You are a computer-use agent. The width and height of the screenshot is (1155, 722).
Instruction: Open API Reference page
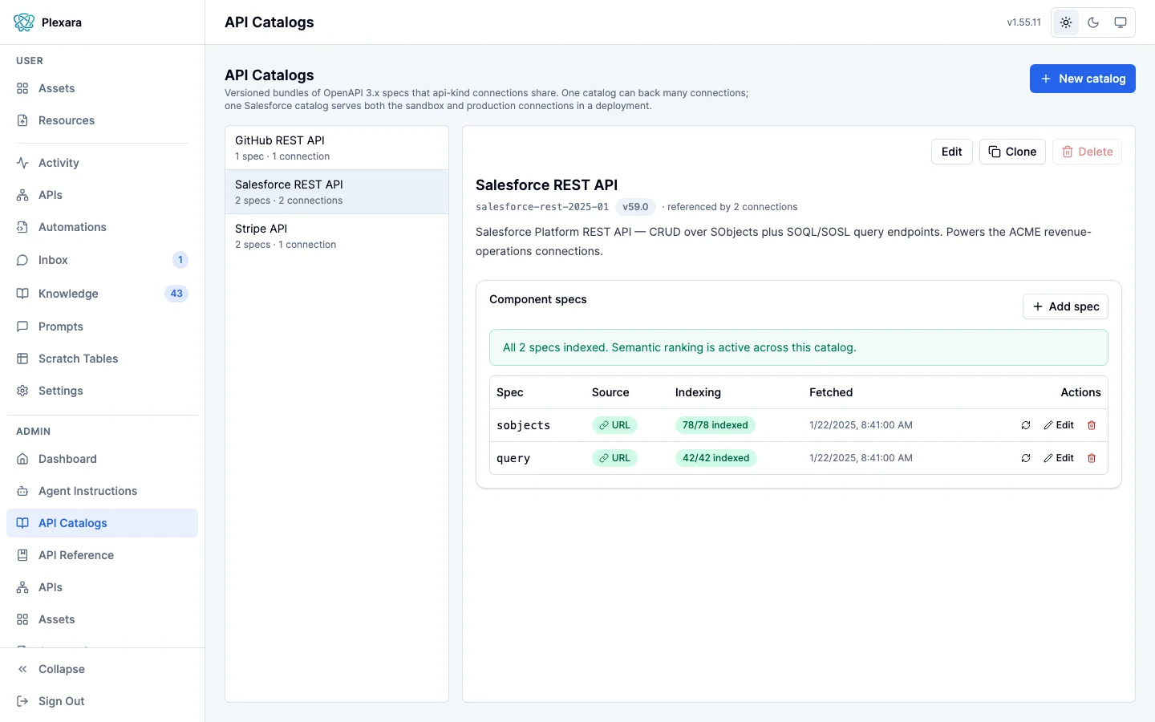pyautogui.click(x=102, y=555)
